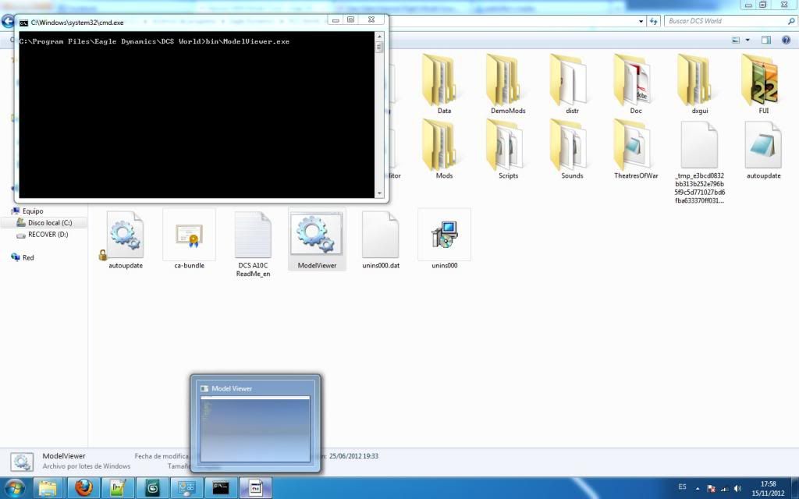Click the unins000 uninstaller icon
This screenshot has height=499, width=799.
coord(444,234)
